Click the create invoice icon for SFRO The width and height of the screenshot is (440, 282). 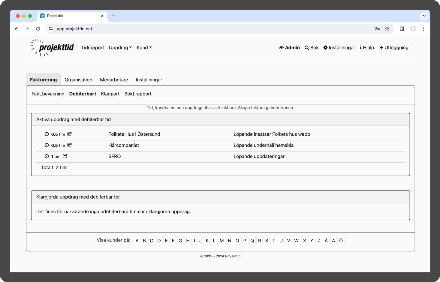[x=65, y=156]
